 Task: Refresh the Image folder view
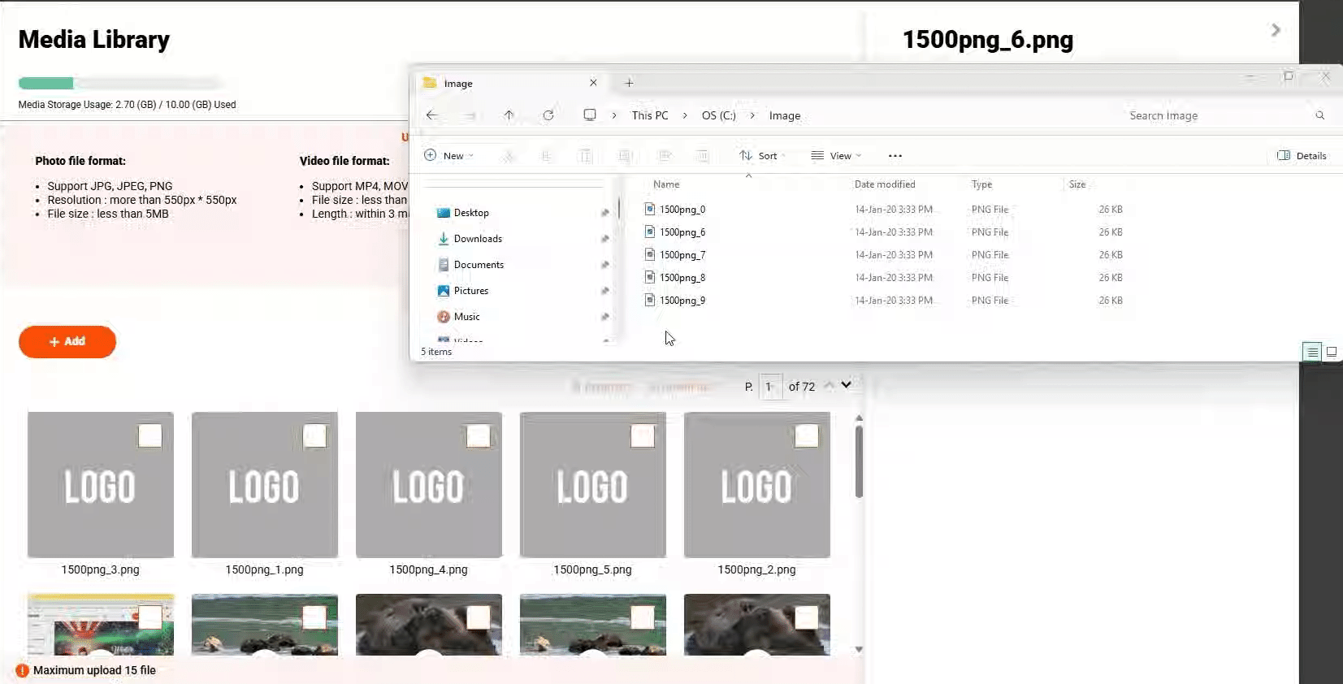pos(548,115)
